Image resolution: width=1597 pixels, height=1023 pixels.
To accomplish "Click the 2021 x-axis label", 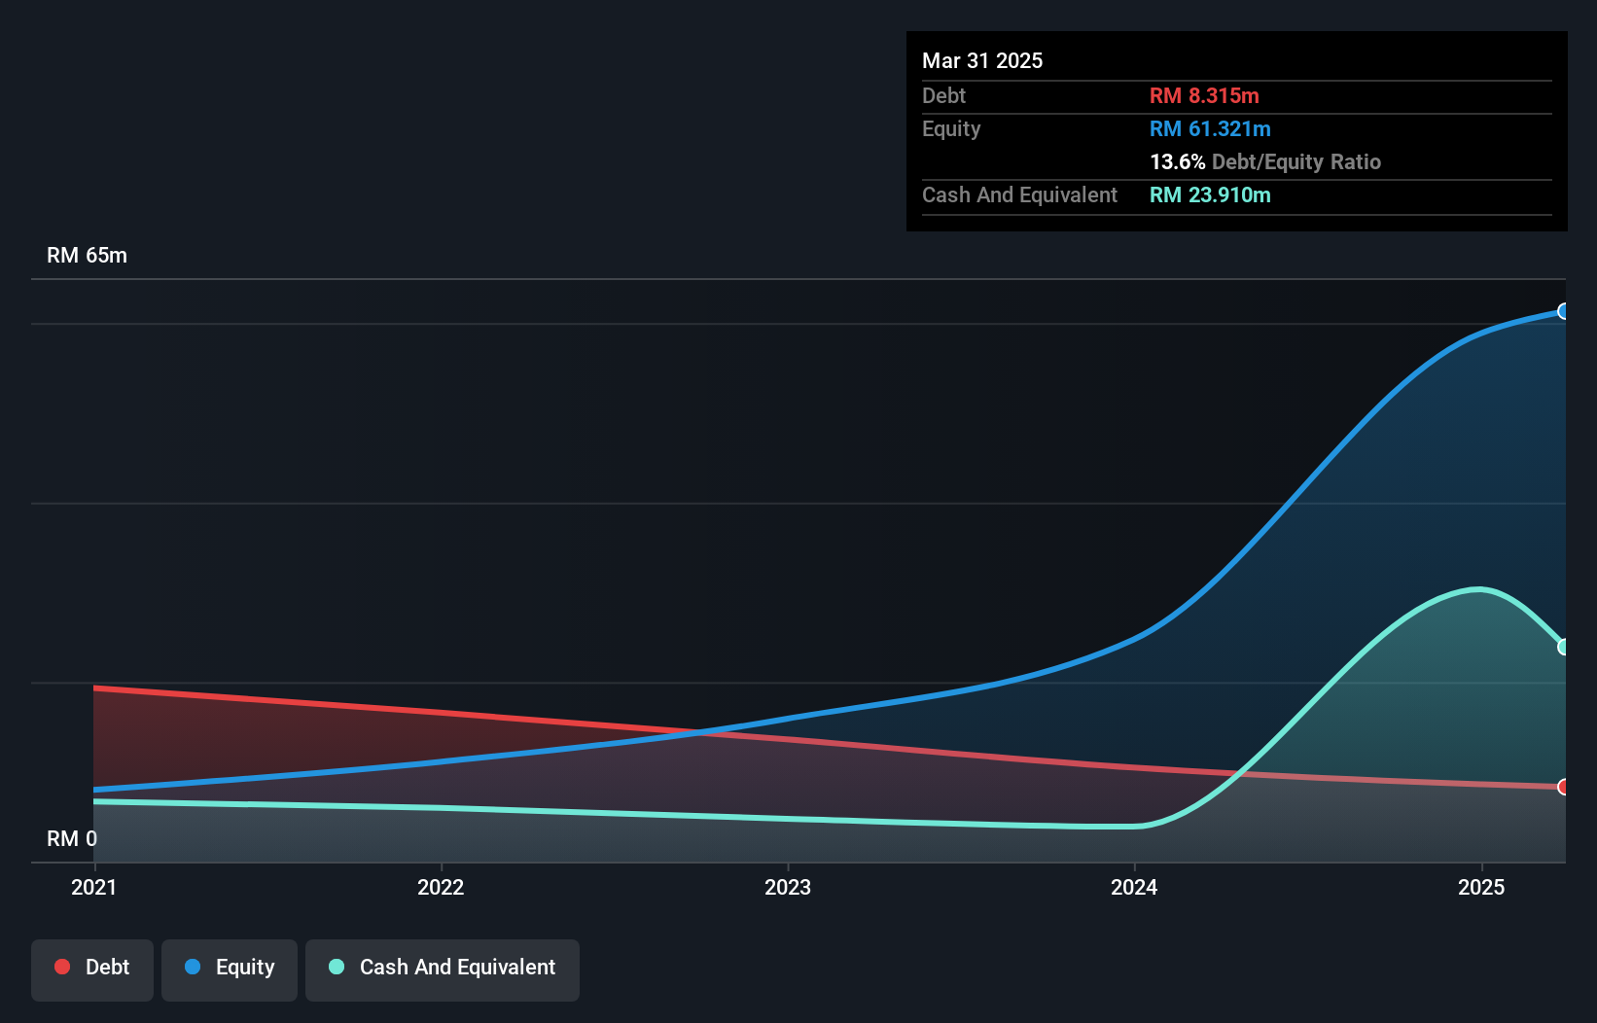I will coord(94,887).
